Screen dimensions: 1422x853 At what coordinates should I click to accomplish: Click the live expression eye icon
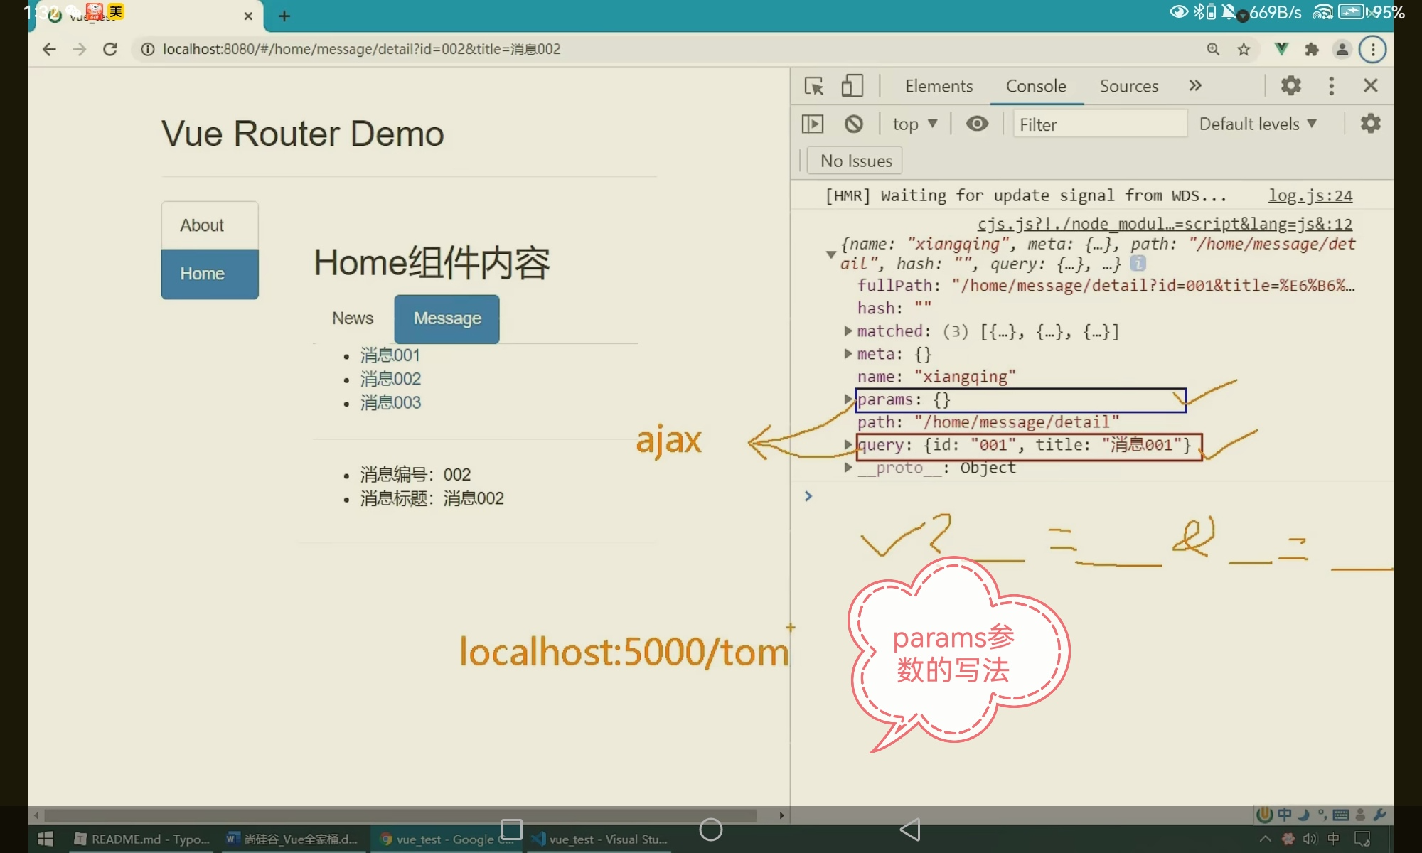point(977,124)
